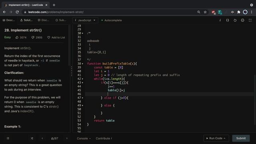Reload the LeetCode page
The width and height of the screenshot is (256, 144).
(17, 12)
